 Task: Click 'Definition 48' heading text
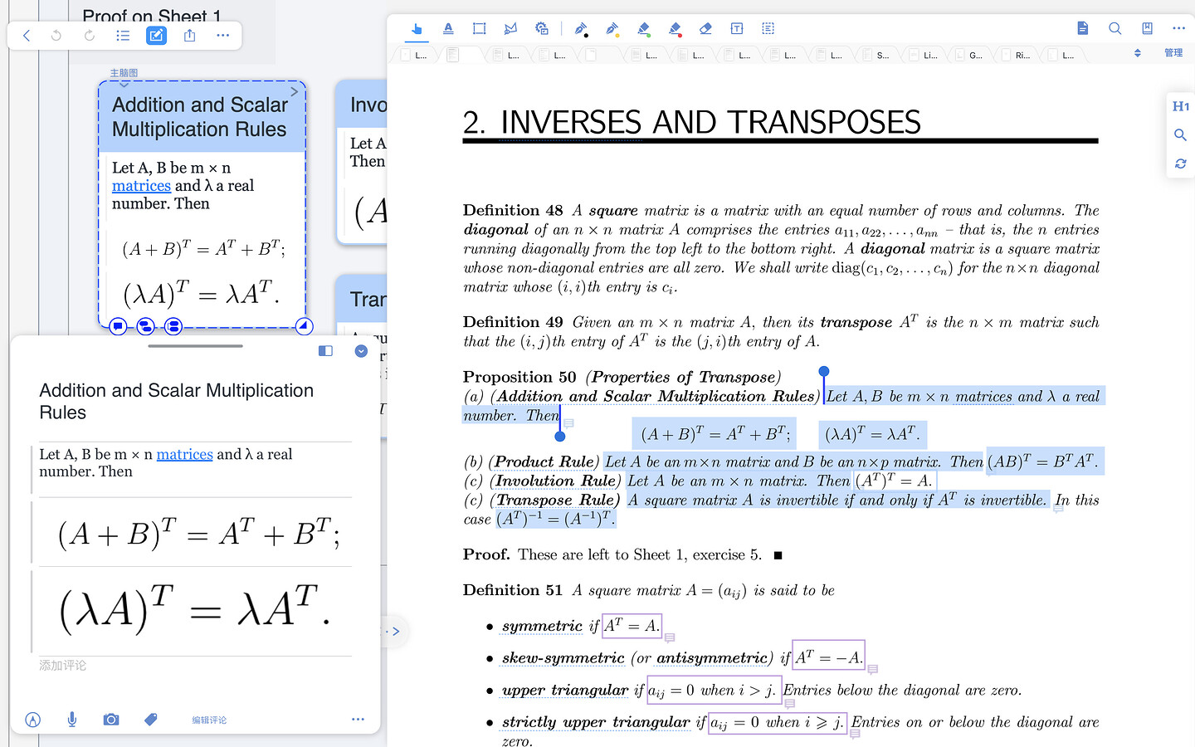point(513,211)
